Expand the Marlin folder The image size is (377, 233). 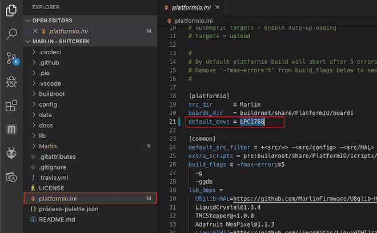coord(34,146)
